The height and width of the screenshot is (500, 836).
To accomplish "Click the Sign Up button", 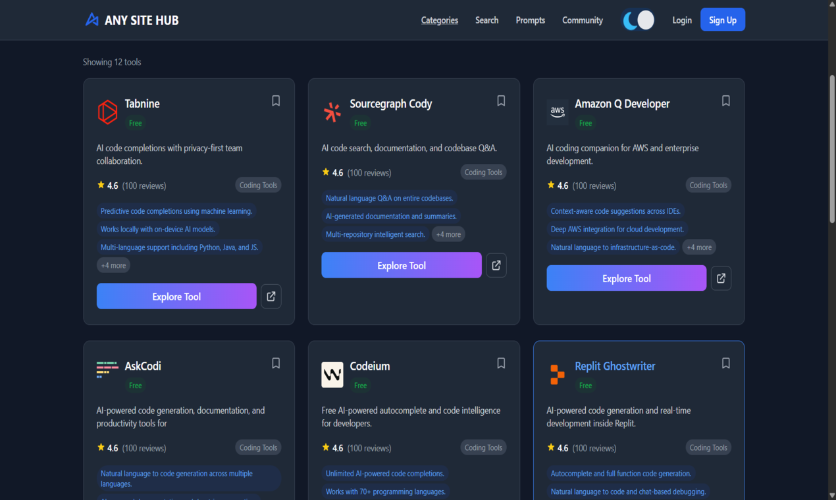I will pos(722,19).
